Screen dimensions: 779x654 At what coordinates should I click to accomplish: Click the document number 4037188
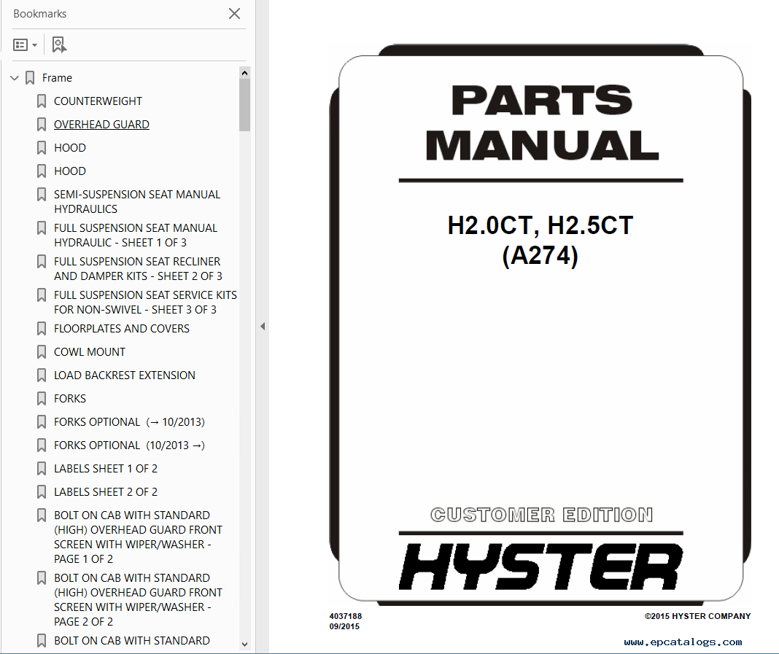pos(346,616)
